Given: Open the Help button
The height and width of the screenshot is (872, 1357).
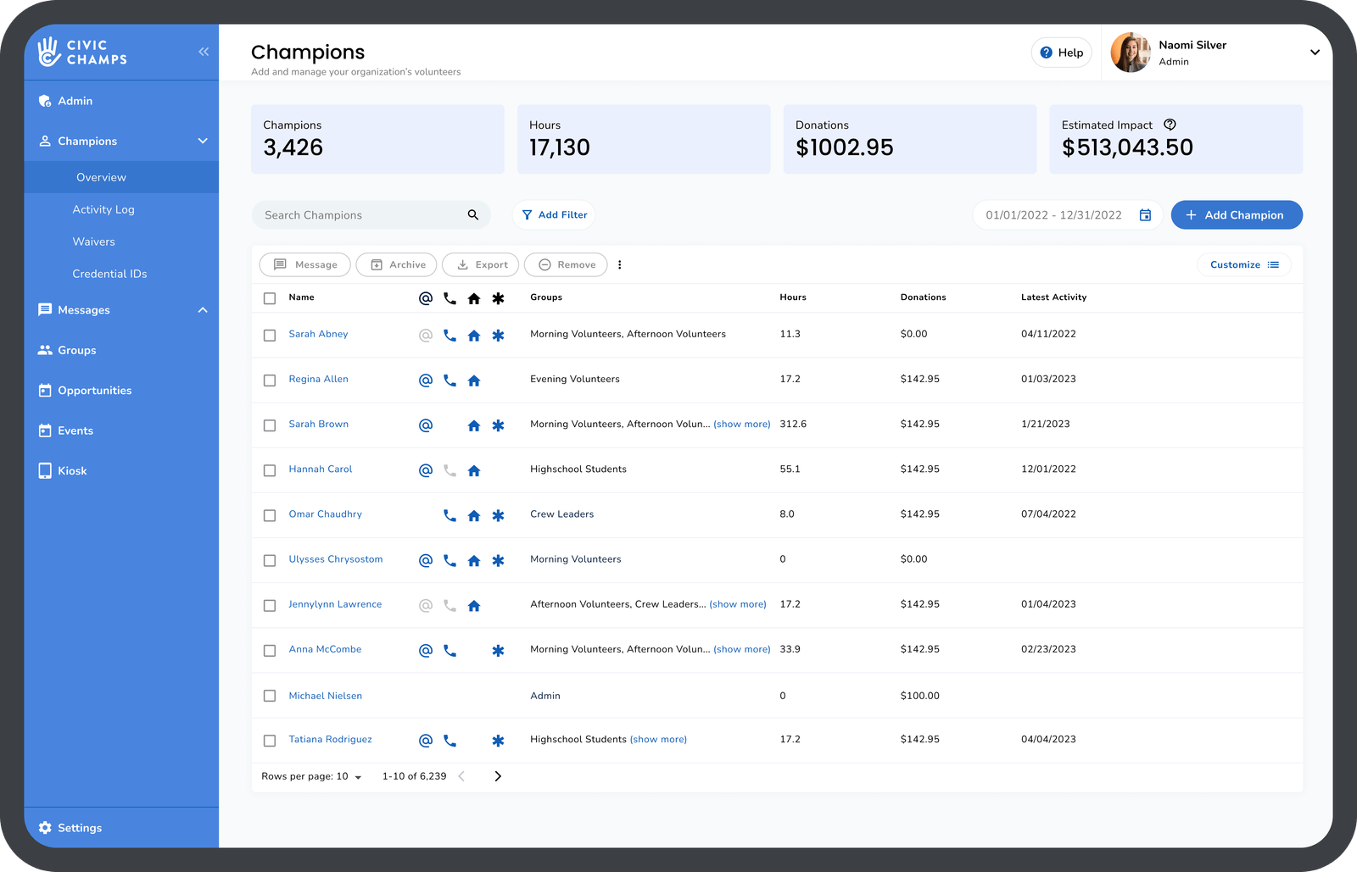Looking at the screenshot, I should point(1061,53).
